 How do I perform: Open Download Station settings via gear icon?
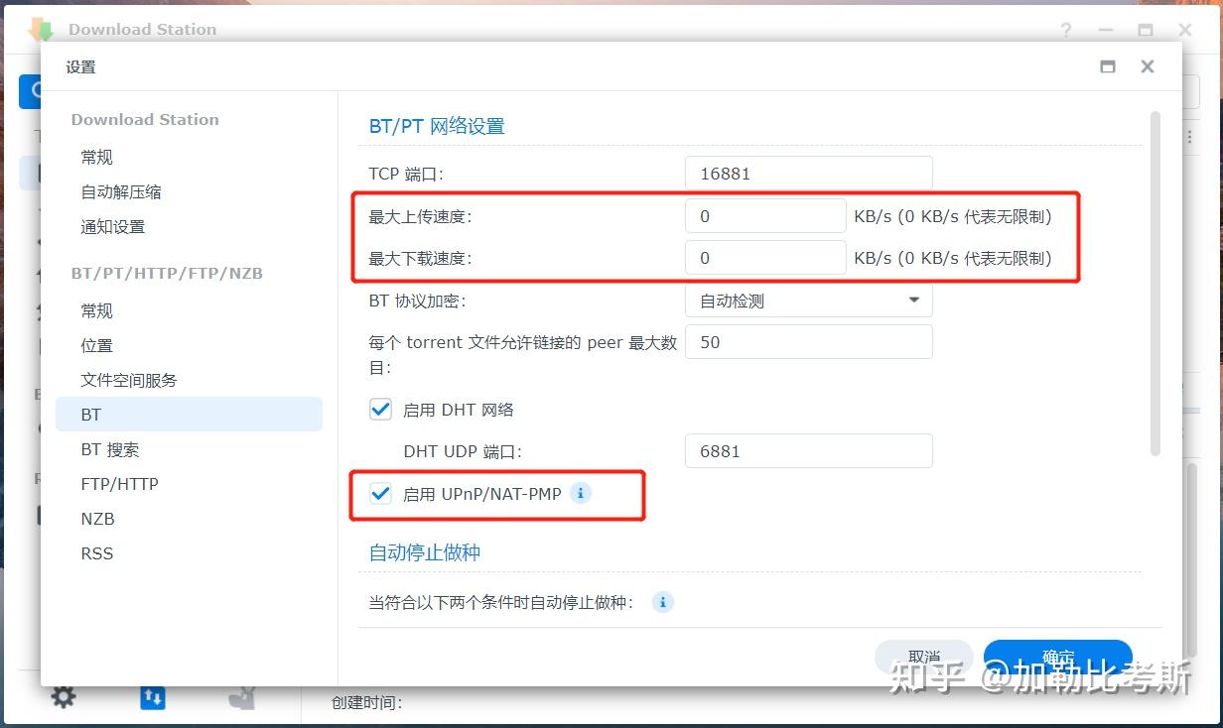click(x=64, y=696)
